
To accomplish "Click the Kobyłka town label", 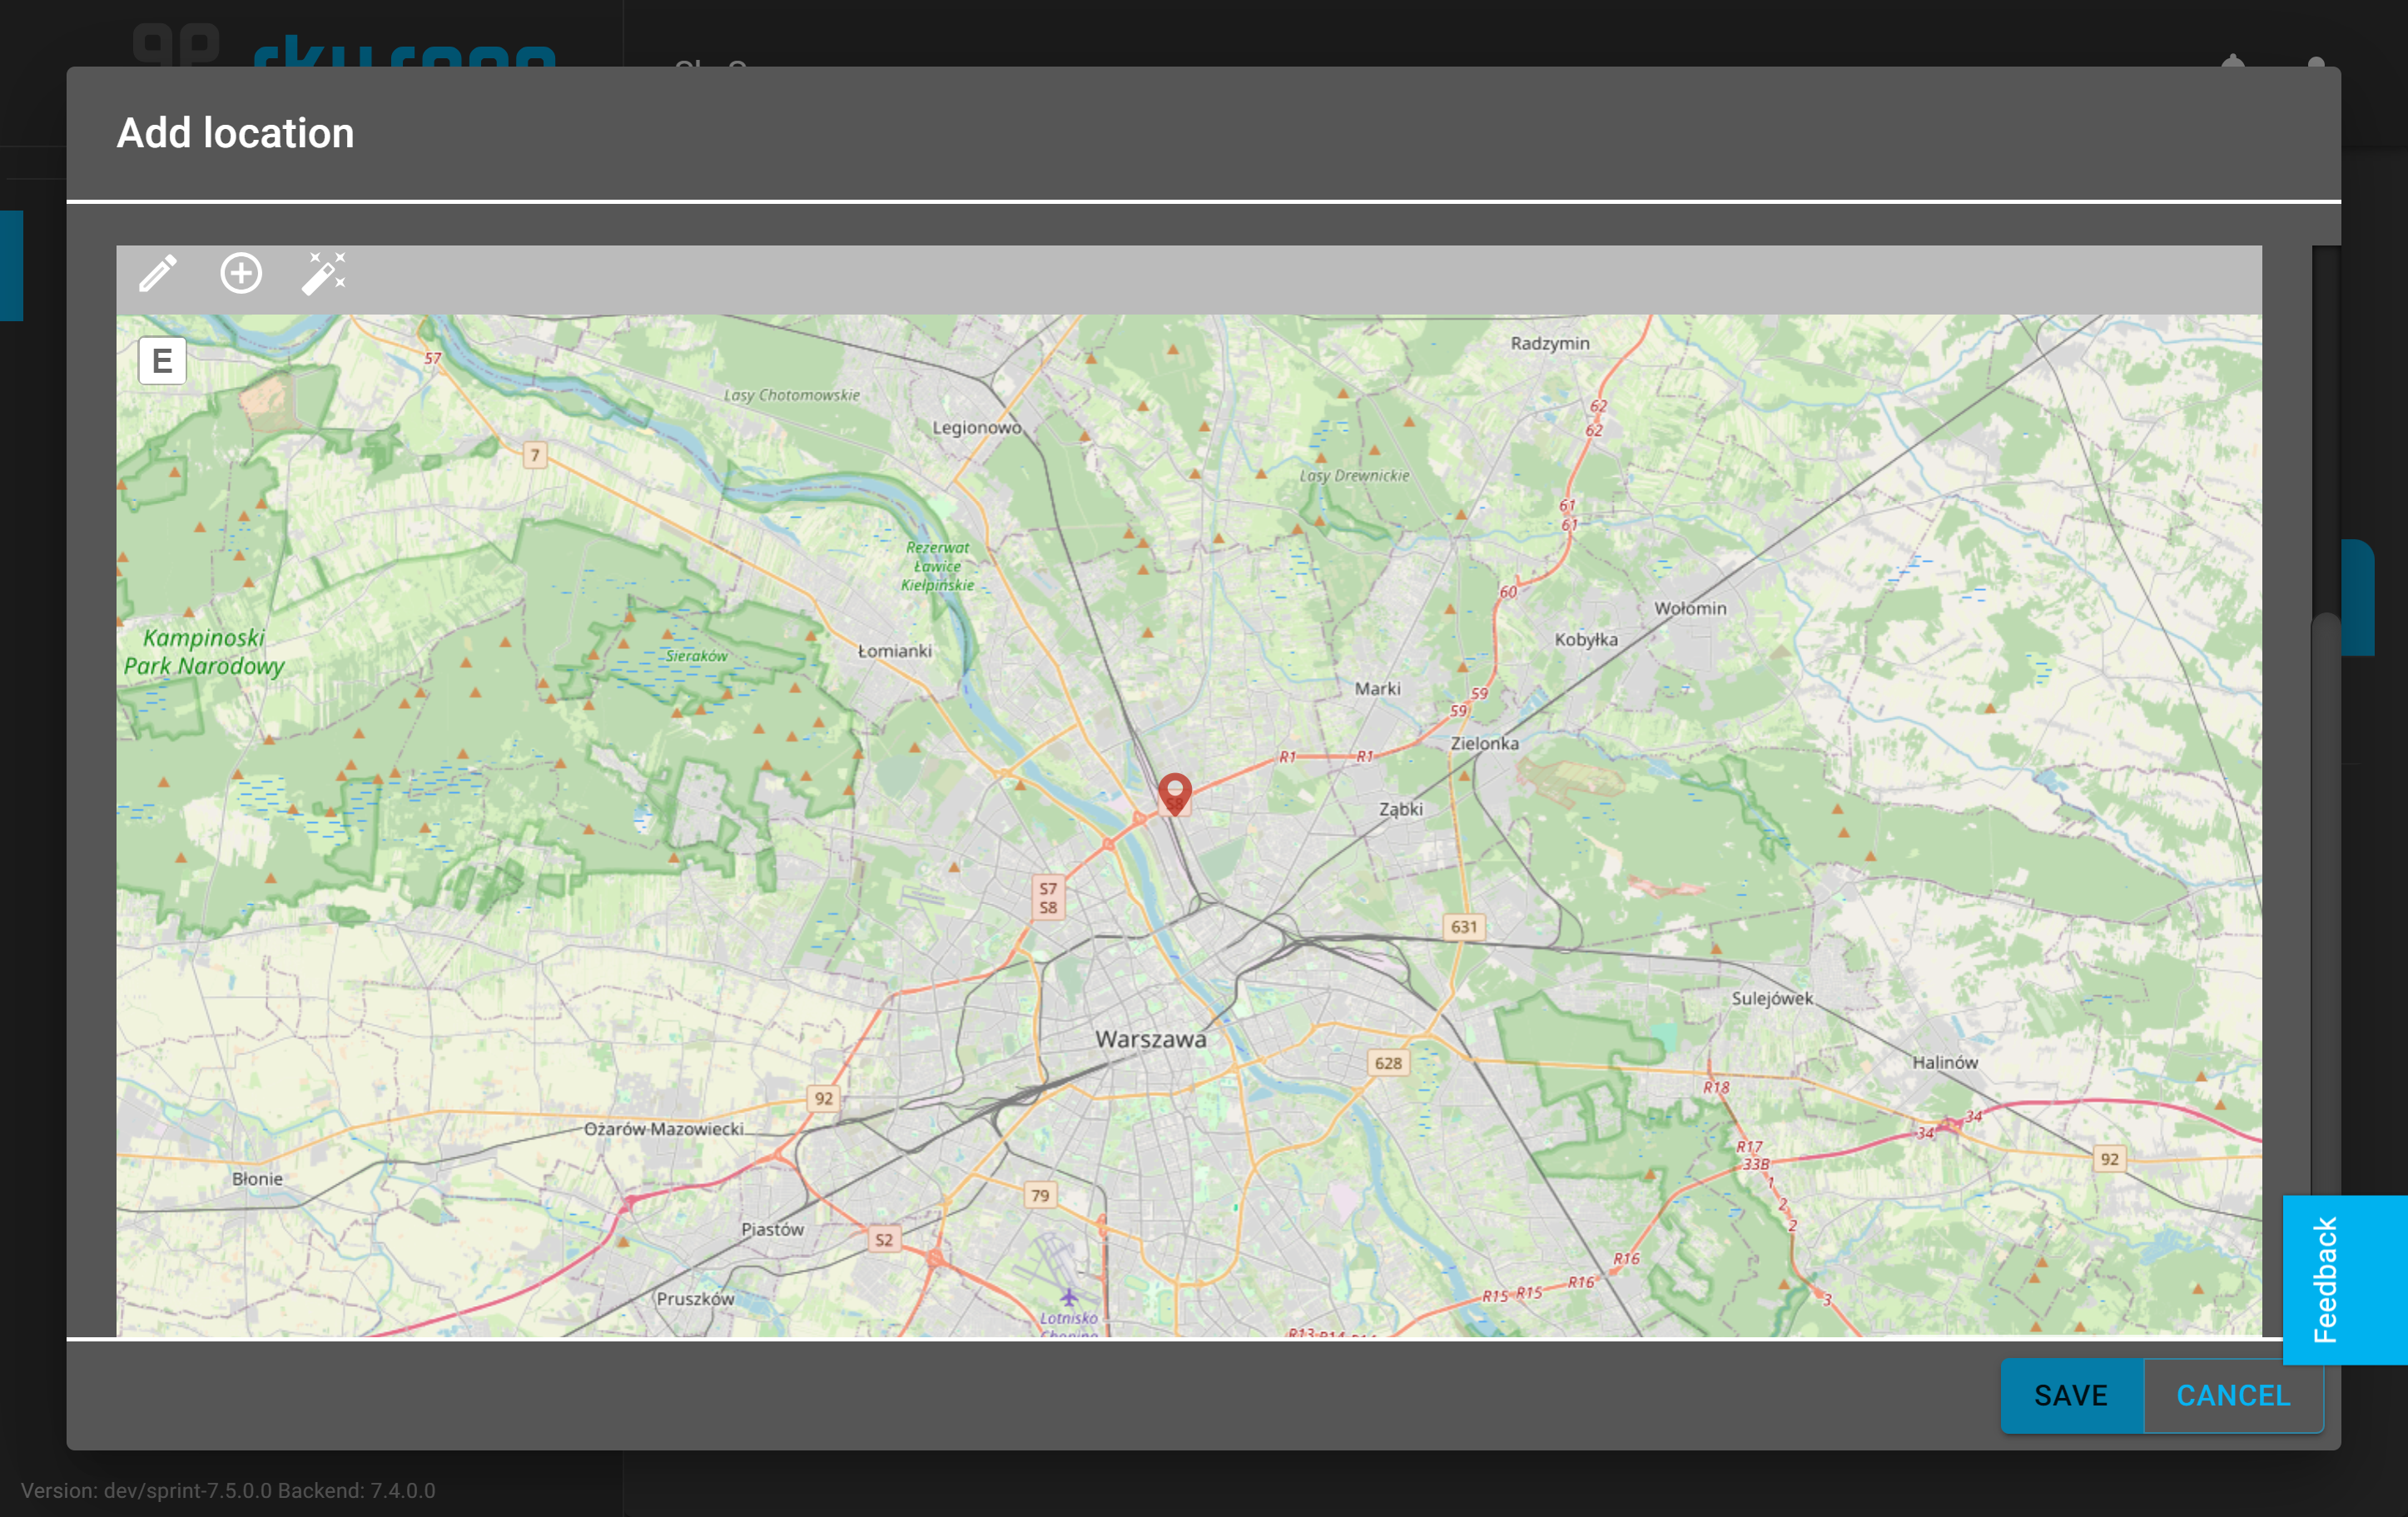I will click(x=1585, y=639).
